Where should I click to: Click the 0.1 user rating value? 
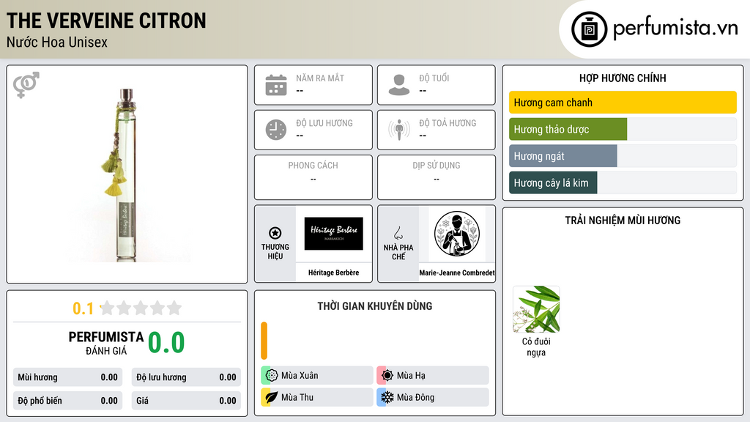(x=83, y=308)
